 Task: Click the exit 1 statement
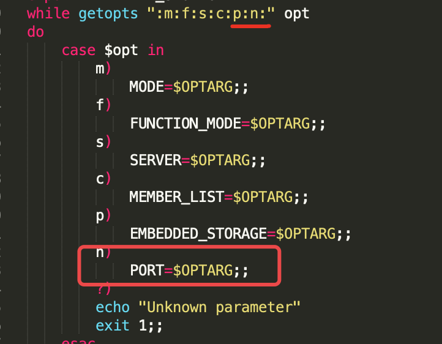129,326
